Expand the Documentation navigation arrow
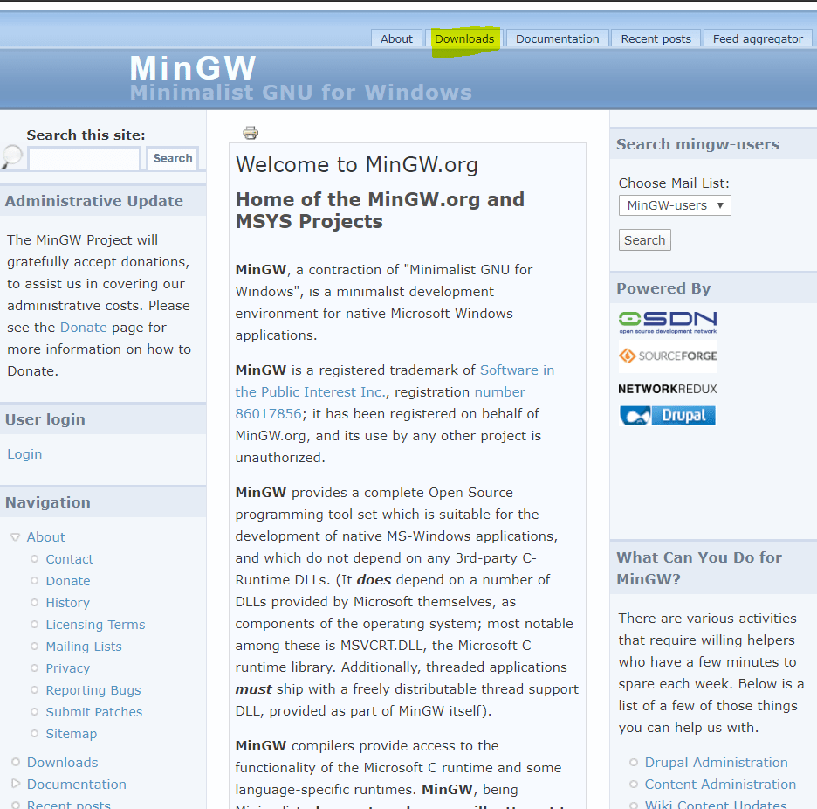Screen dimensions: 817x809 15,784
